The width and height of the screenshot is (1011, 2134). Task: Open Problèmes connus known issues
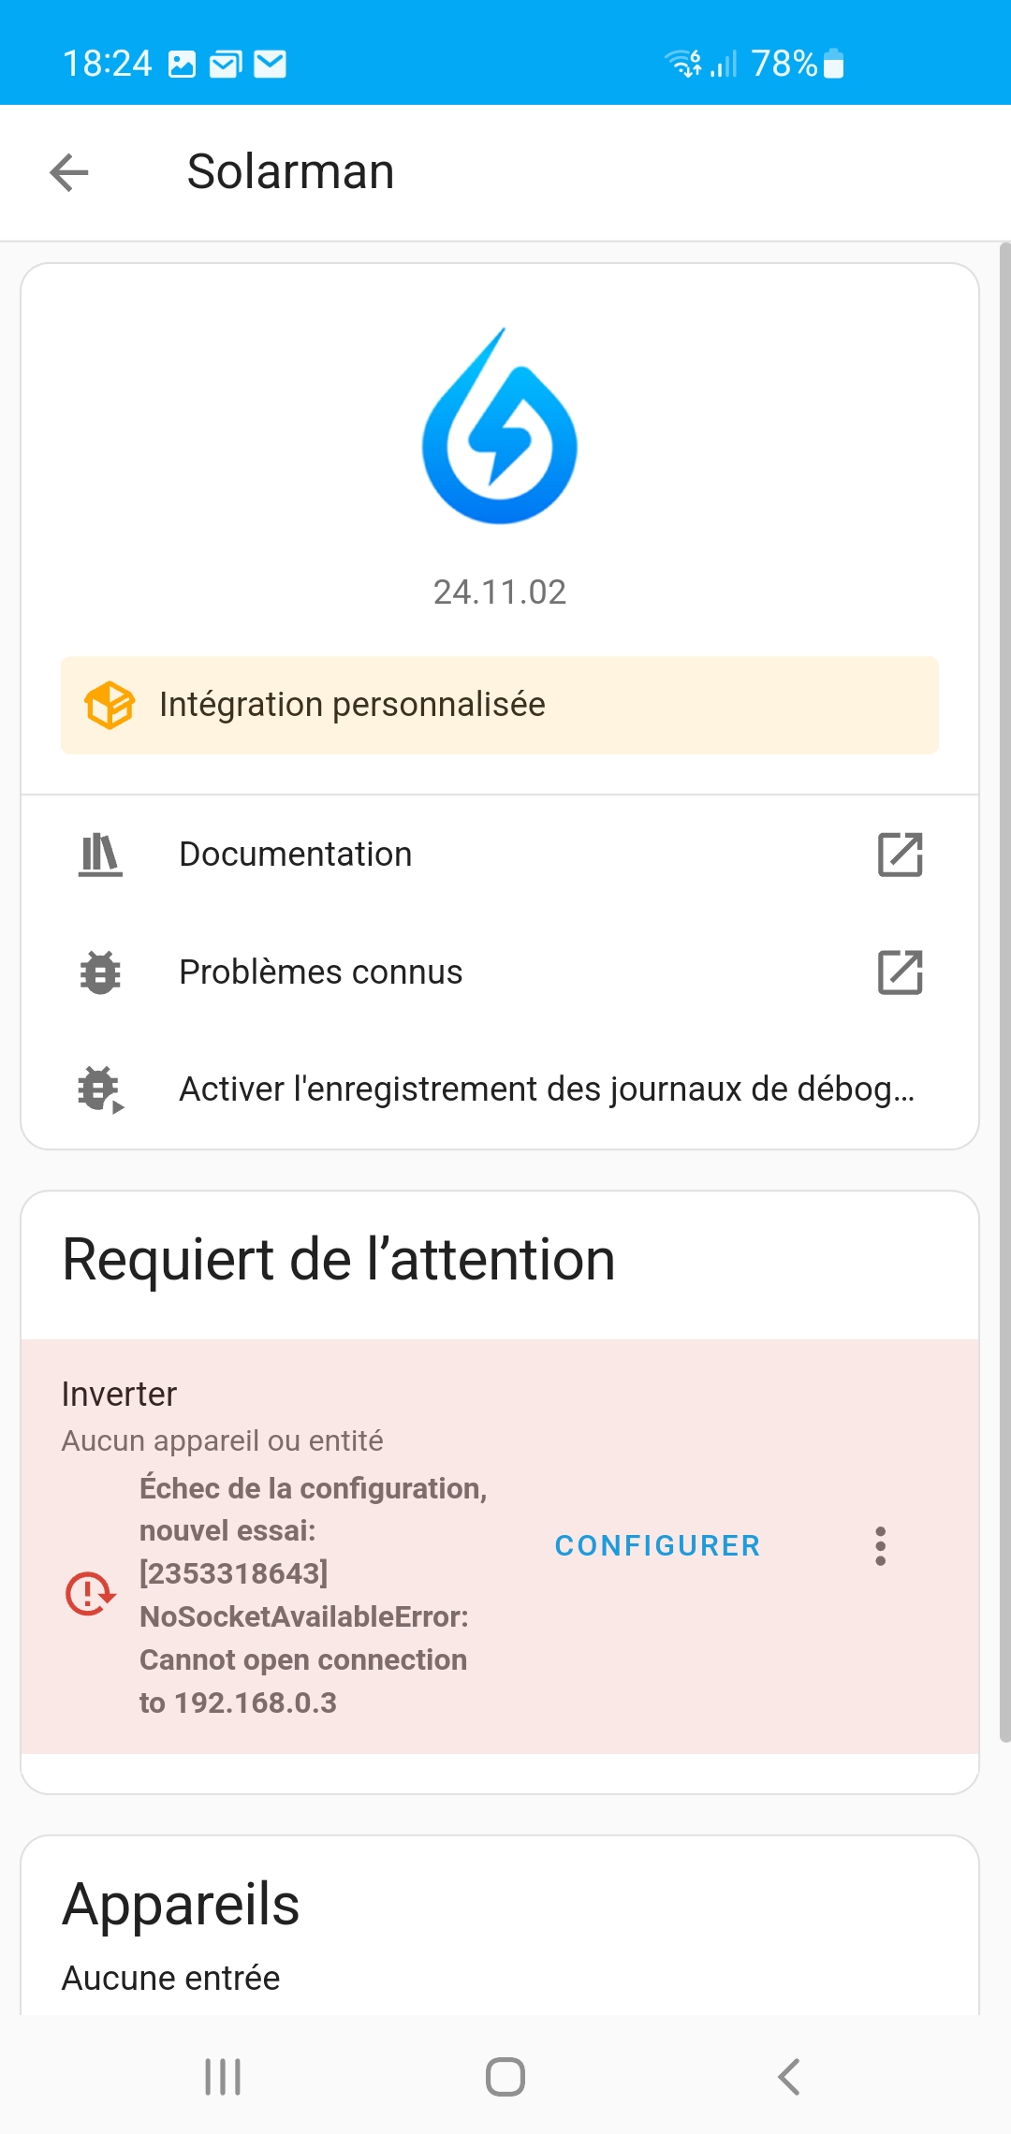[321, 972]
